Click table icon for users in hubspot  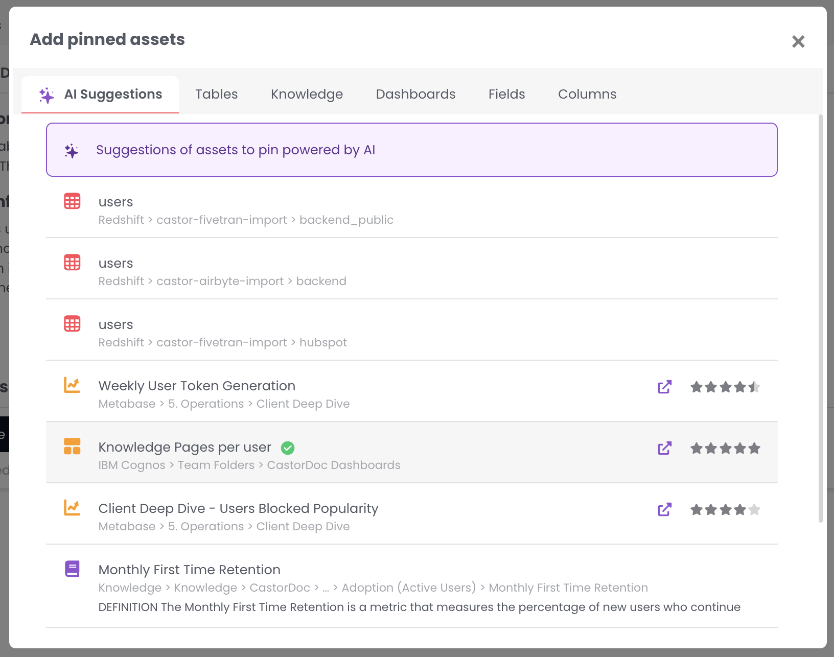point(72,324)
